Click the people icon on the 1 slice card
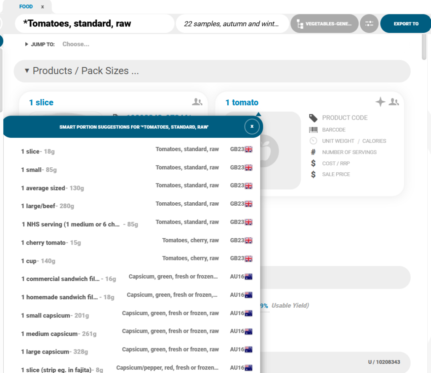Screen dimensions: 431x373 click(197, 102)
